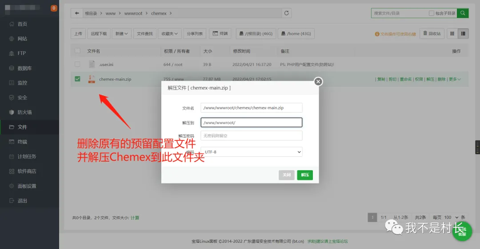480x249 pixels.
Task: Switch to list view layout
Action: [464, 33]
